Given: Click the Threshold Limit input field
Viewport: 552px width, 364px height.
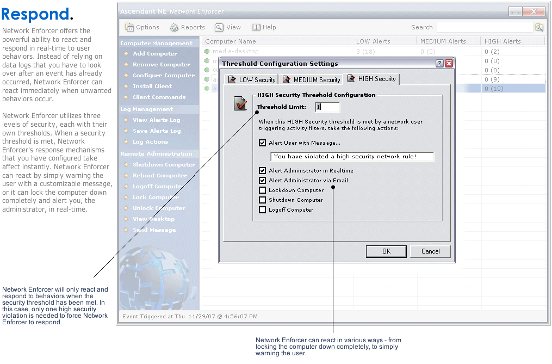Looking at the screenshot, I should (327, 107).
